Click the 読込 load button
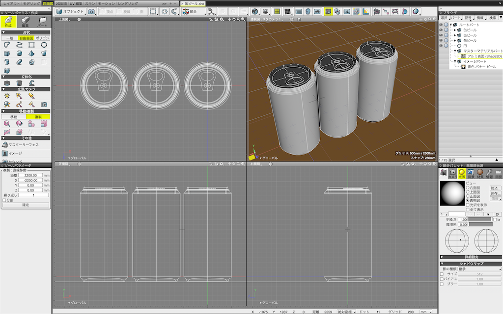503x314 pixels. click(495, 188)
